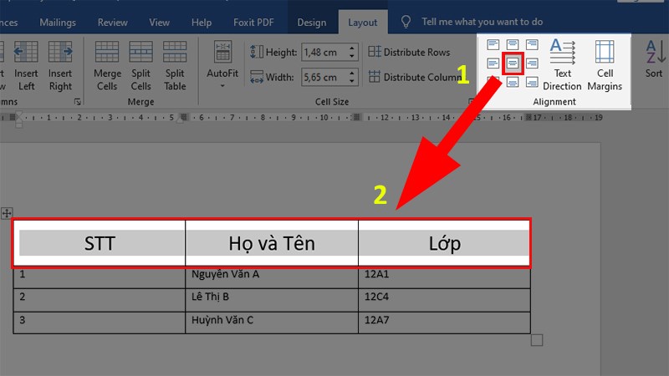Click the cell 12A7
The image size is (669, 376).
click(x=444, y=323)
